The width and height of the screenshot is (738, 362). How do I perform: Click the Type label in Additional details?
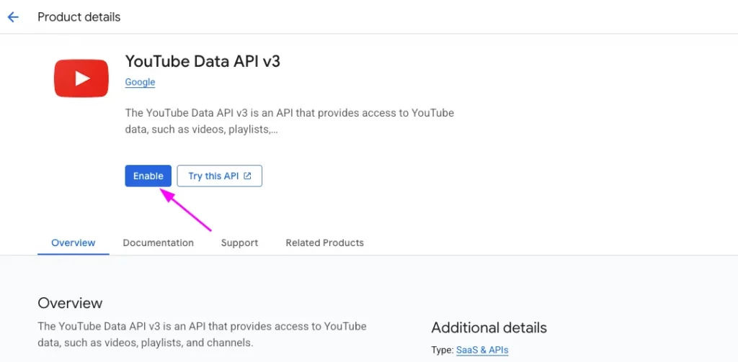(x=442, y=350)
